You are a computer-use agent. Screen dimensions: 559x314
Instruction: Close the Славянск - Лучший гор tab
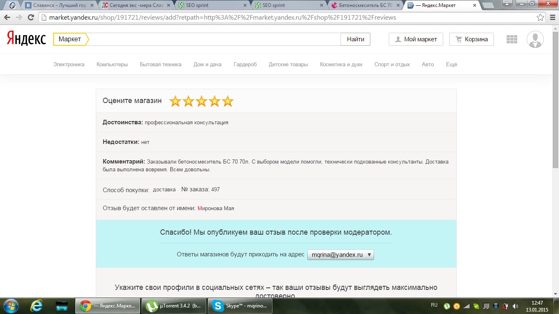click(92, 5)
